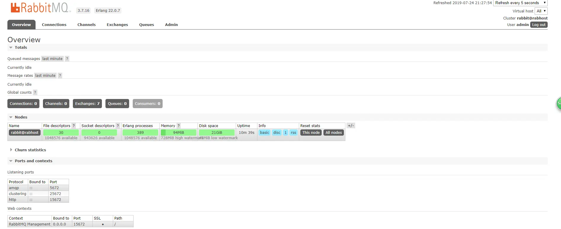Click the Channels: 0 count button
Viewport: 561px width, 229px height.
[x=56, y=103]
